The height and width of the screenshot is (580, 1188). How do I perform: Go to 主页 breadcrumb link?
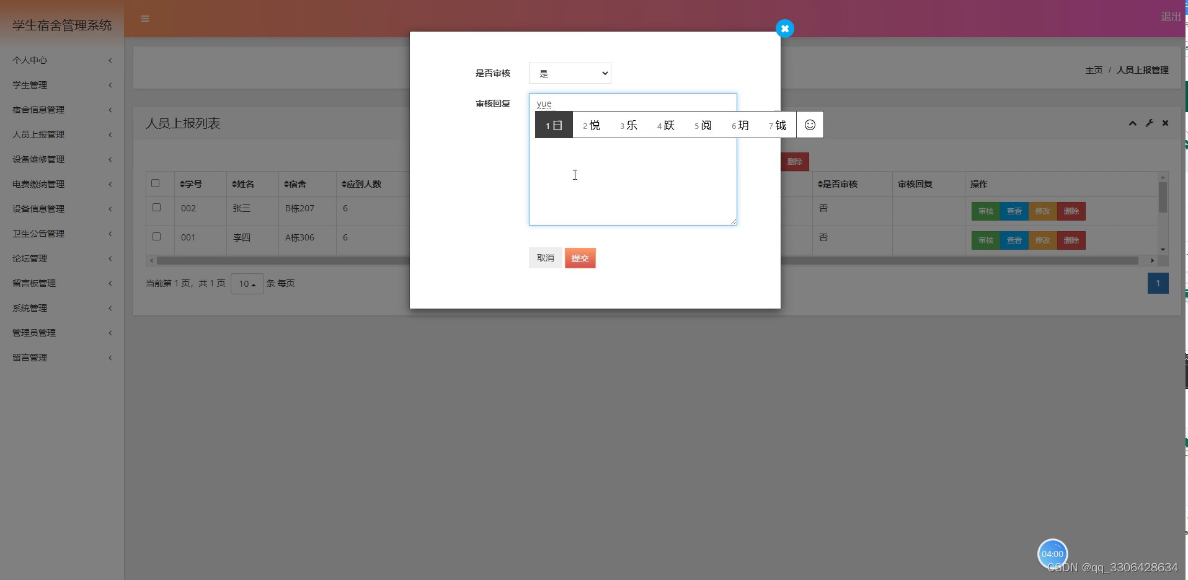point(1094,70)
